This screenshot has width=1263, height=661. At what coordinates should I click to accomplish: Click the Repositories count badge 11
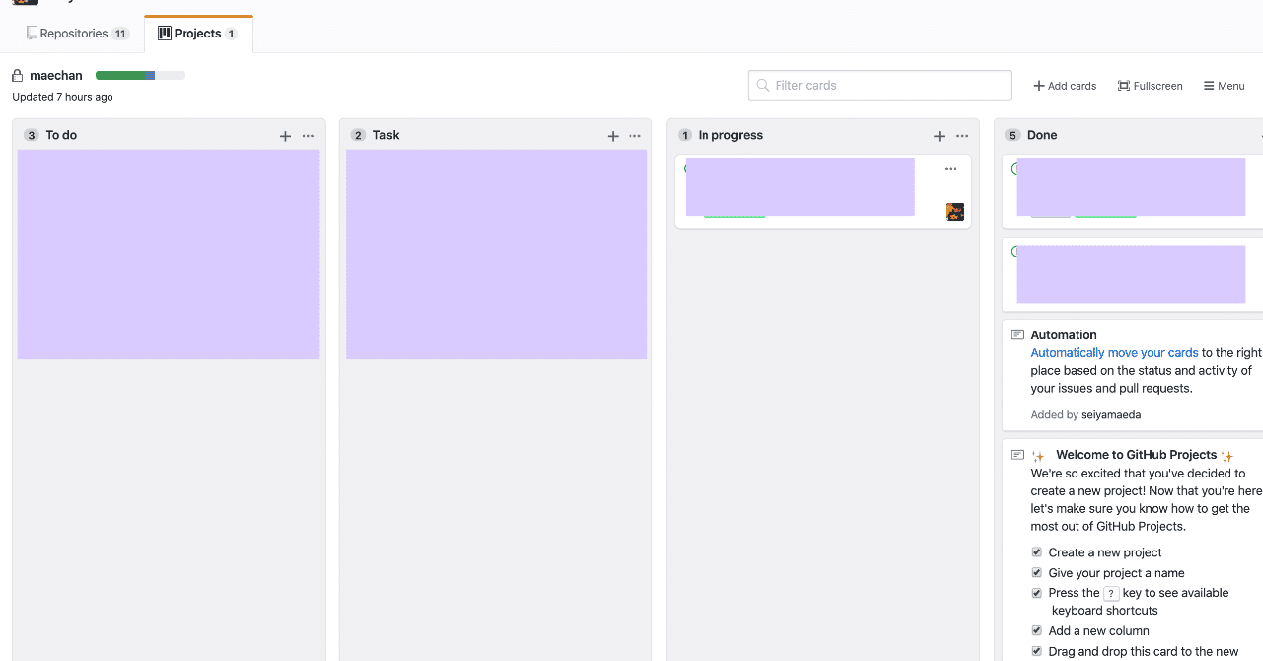120,34
